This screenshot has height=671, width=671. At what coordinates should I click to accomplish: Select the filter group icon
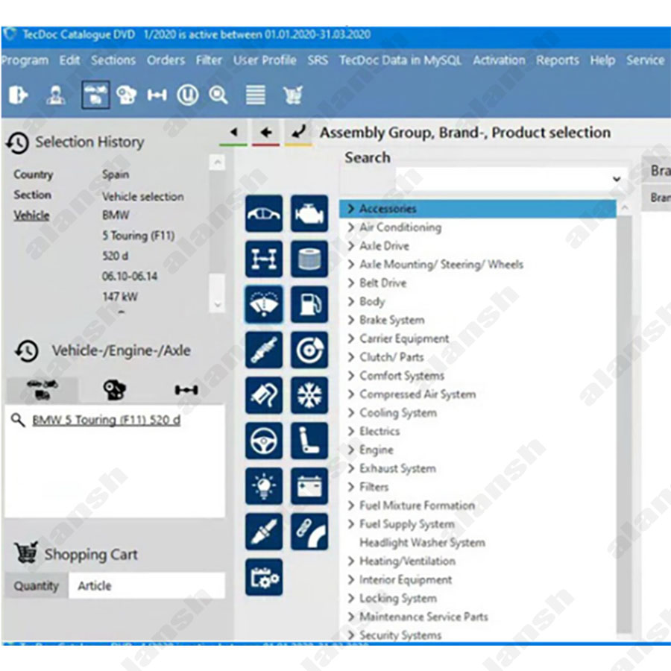[x=309, y=259]
